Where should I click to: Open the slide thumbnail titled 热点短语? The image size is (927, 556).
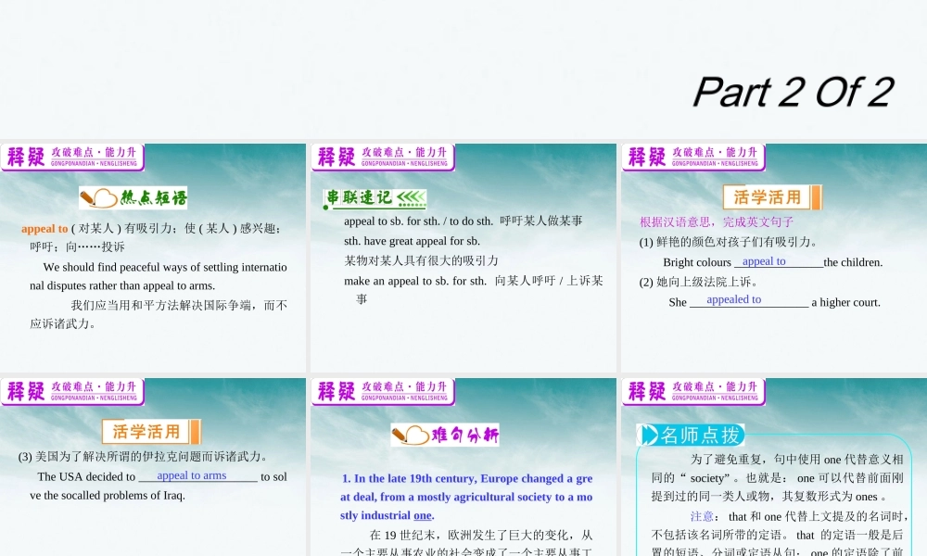click(153, 258)
